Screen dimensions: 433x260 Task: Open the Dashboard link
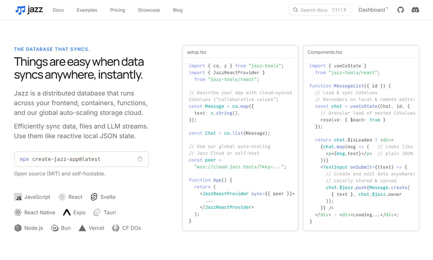click(372, 10)
